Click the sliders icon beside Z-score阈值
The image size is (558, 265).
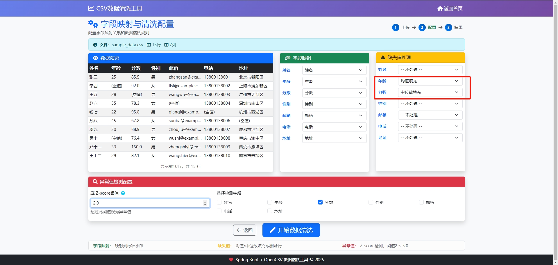[92, 193]
